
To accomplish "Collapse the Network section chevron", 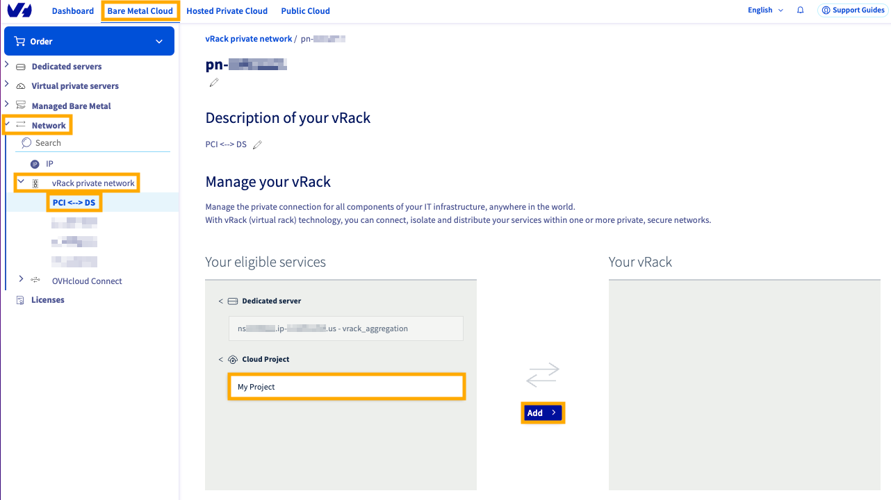I will pyautogui.click(x=7, y=125).
